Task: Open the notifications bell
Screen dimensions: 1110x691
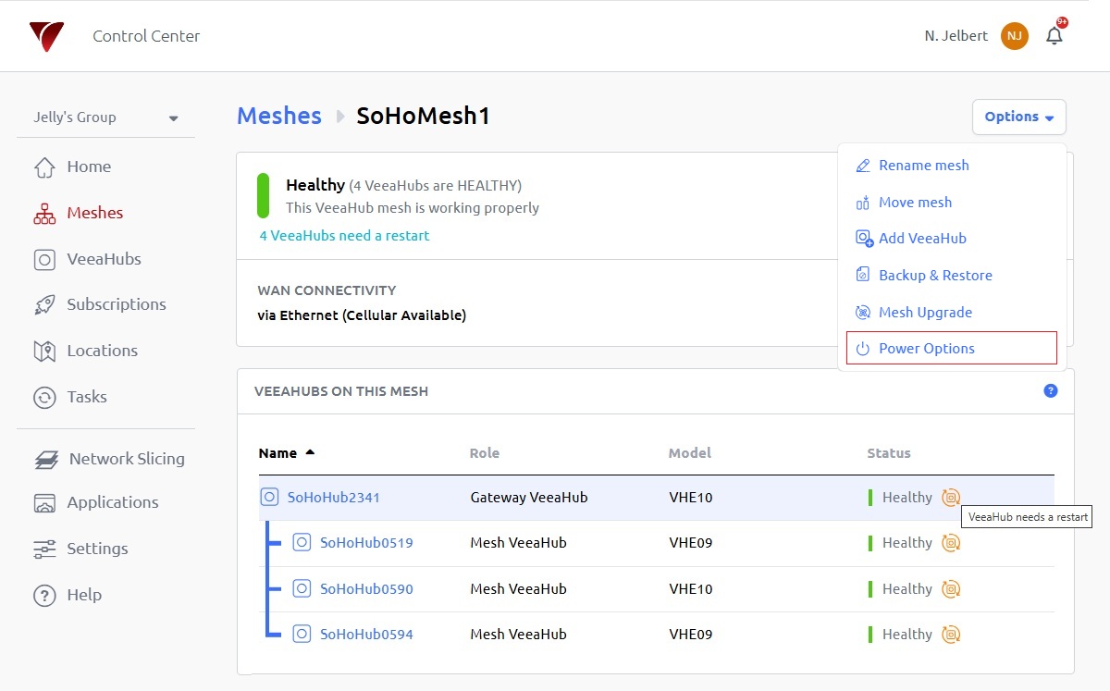Action: [1054, 35]
